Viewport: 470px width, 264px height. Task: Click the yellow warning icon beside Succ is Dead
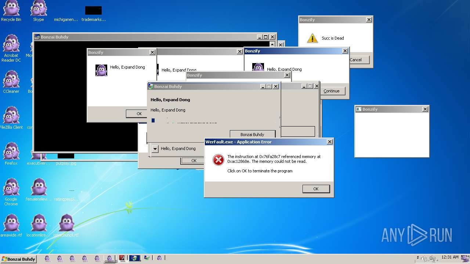click(312, 38)
